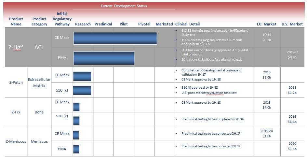Image resolution: width=308 pixels, height=162 pixels.
Task: Click the Z-Fix product name cell
Action: tap(16, 112)
